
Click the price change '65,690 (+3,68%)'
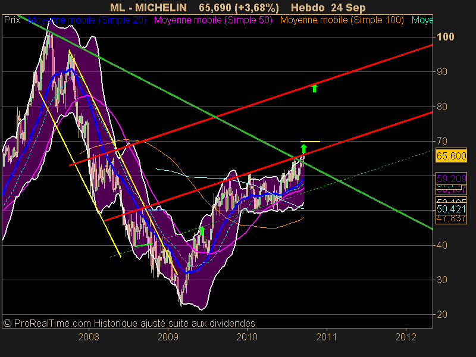click(x=239, y=7)
